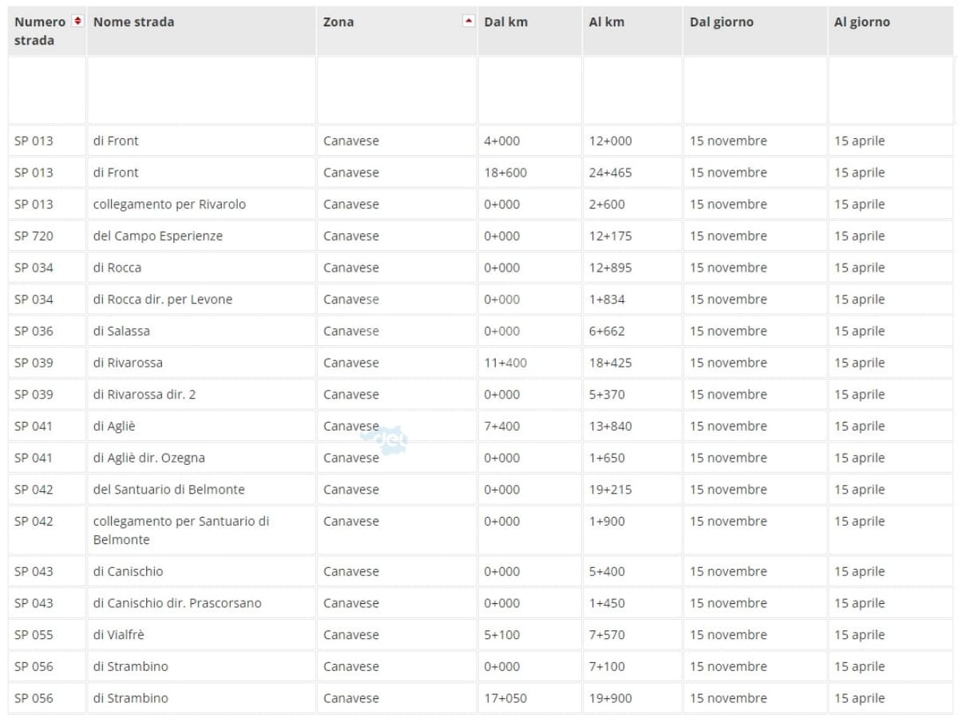The width and height of the screenshot is (958, 715).
Task: Click the 'del Santuario di Belmonte' cell
Action: click(x=168, y=490)
